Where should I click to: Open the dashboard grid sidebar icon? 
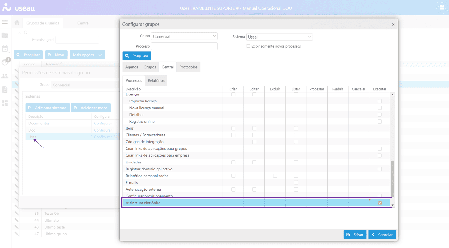pyautogui.click(x=5, y=103)
